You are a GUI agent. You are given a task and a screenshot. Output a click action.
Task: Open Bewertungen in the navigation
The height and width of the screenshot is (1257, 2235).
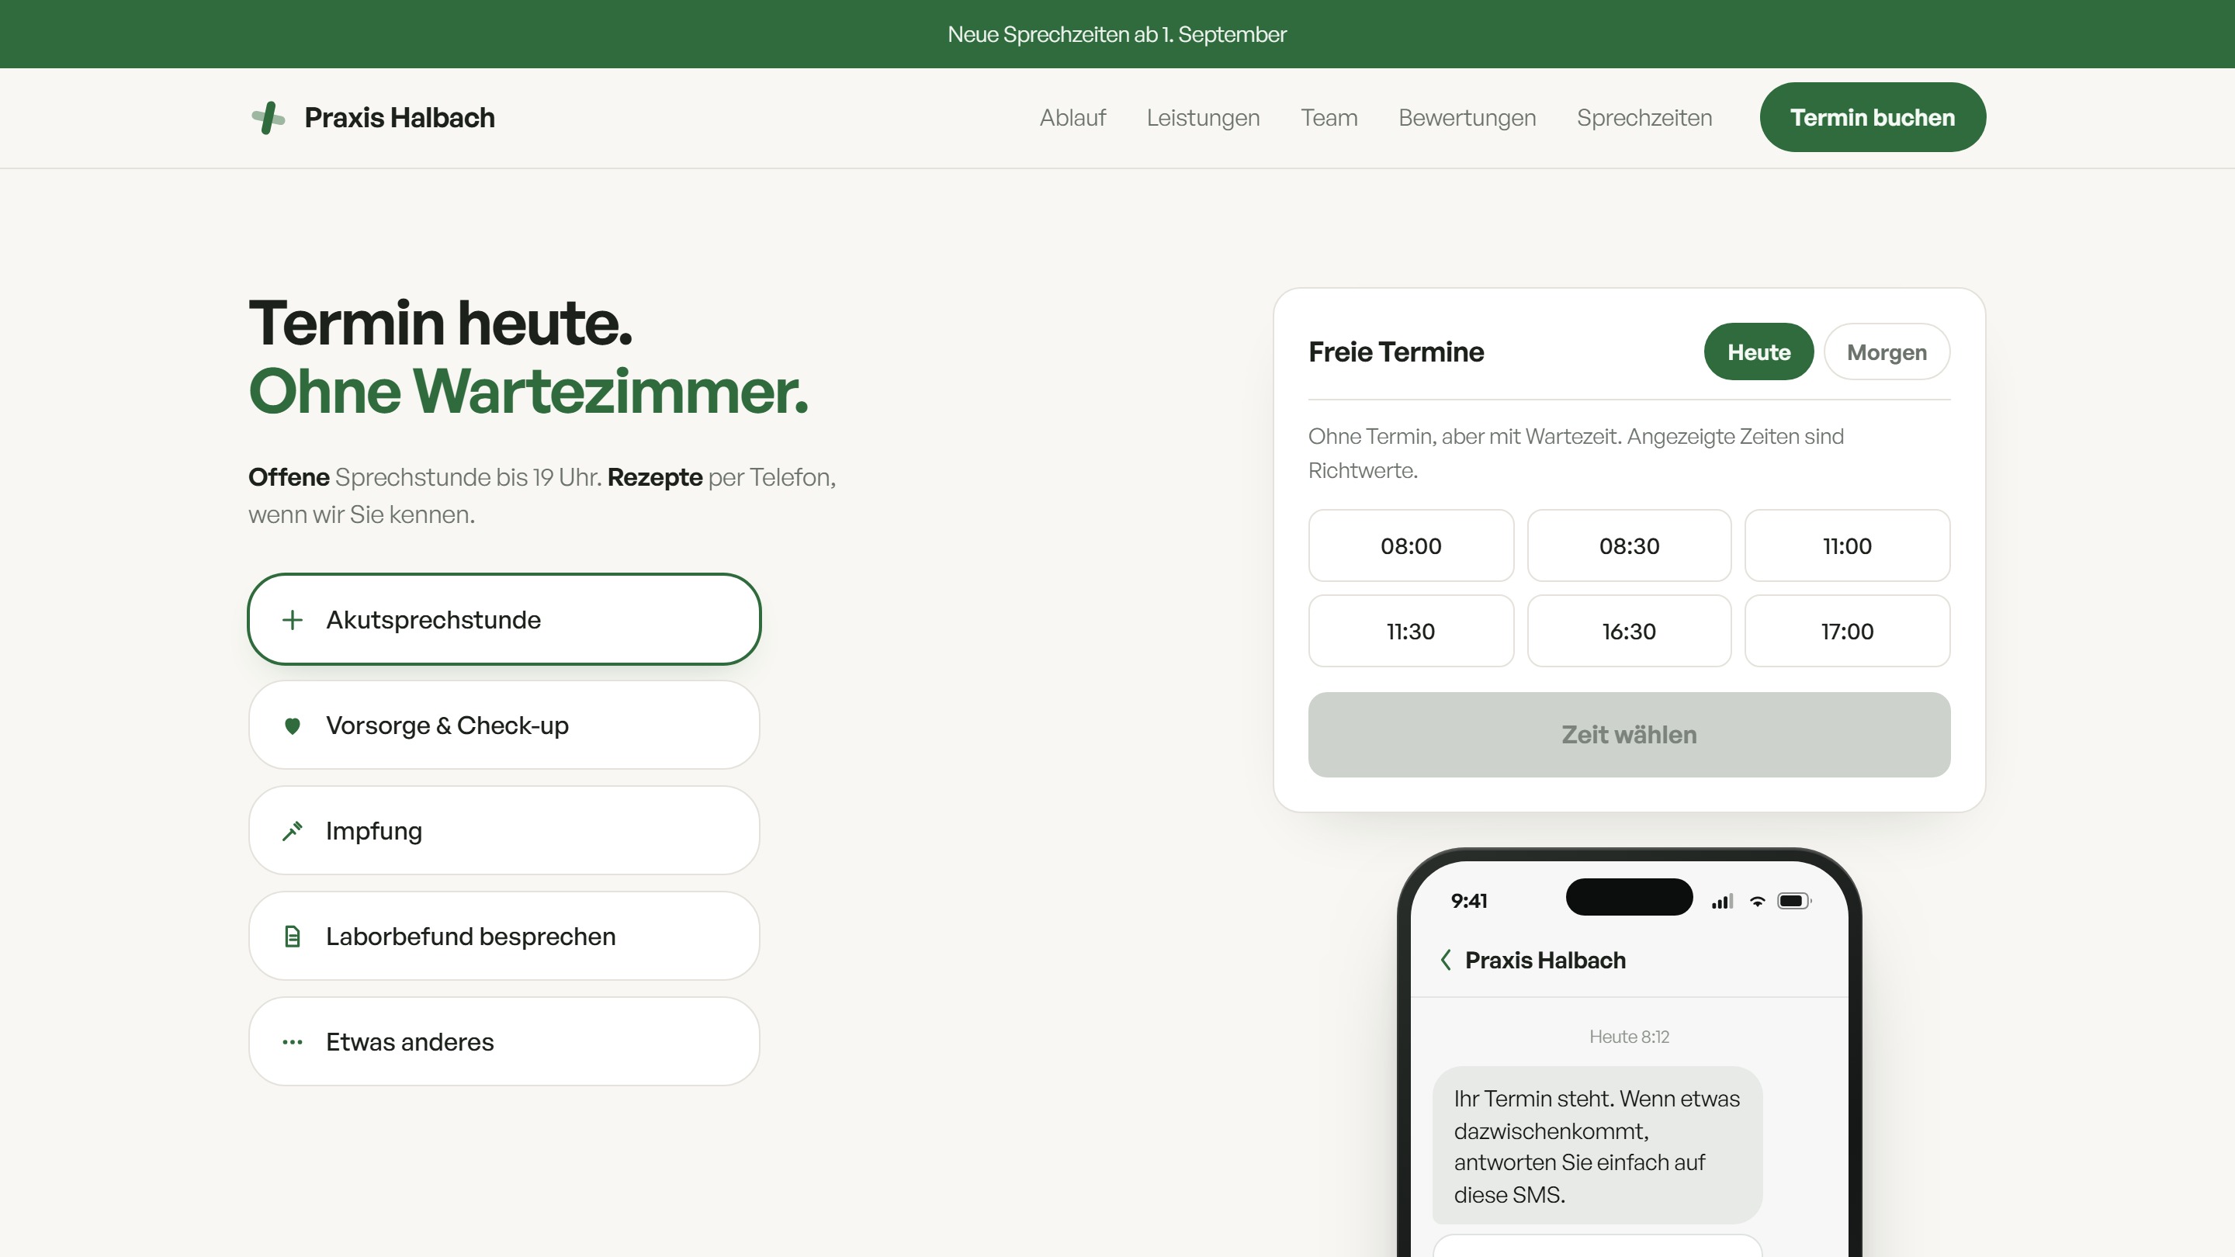[x=1466, y=117]
